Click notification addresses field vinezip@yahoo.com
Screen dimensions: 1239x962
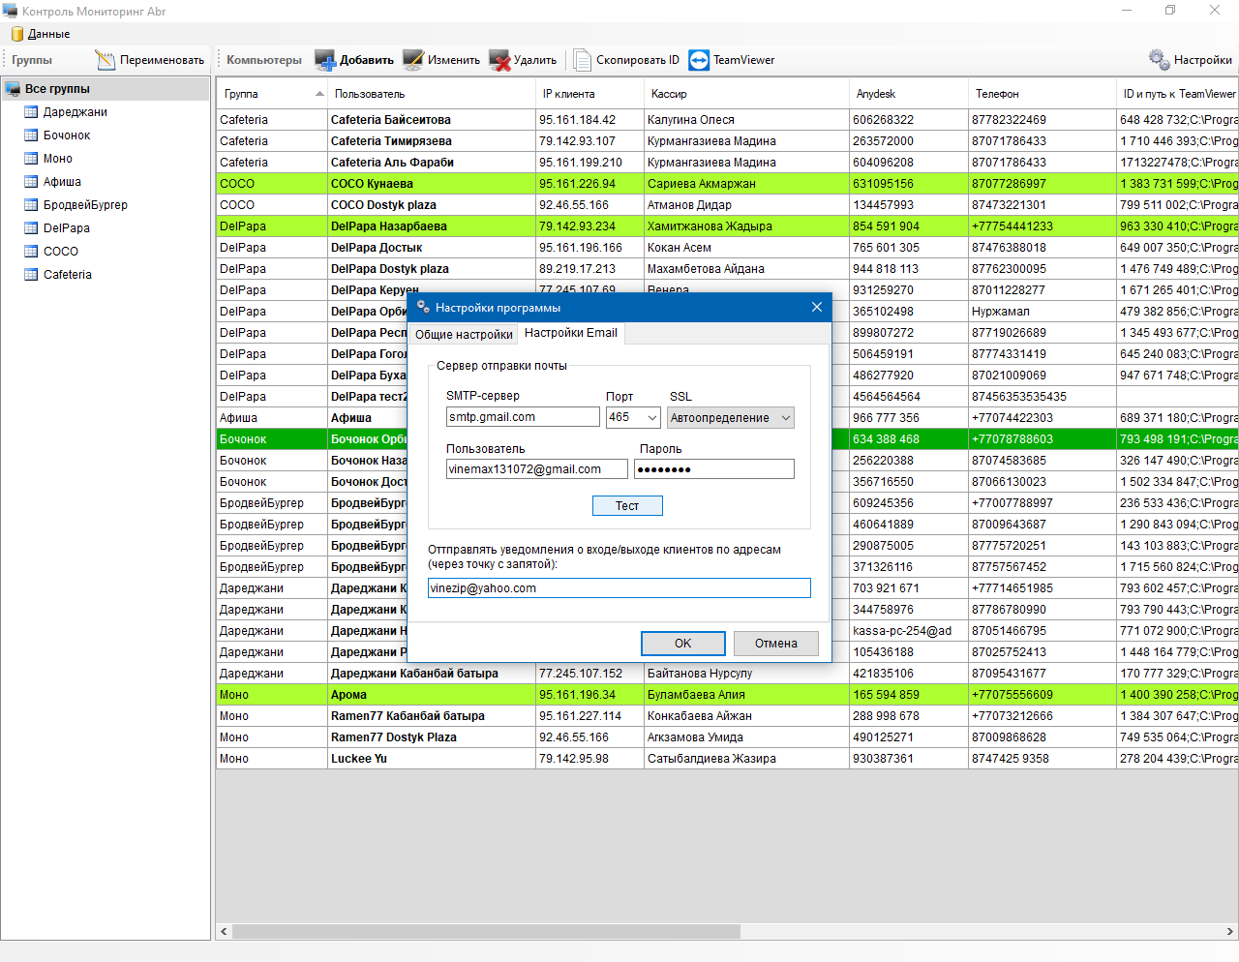619,588
